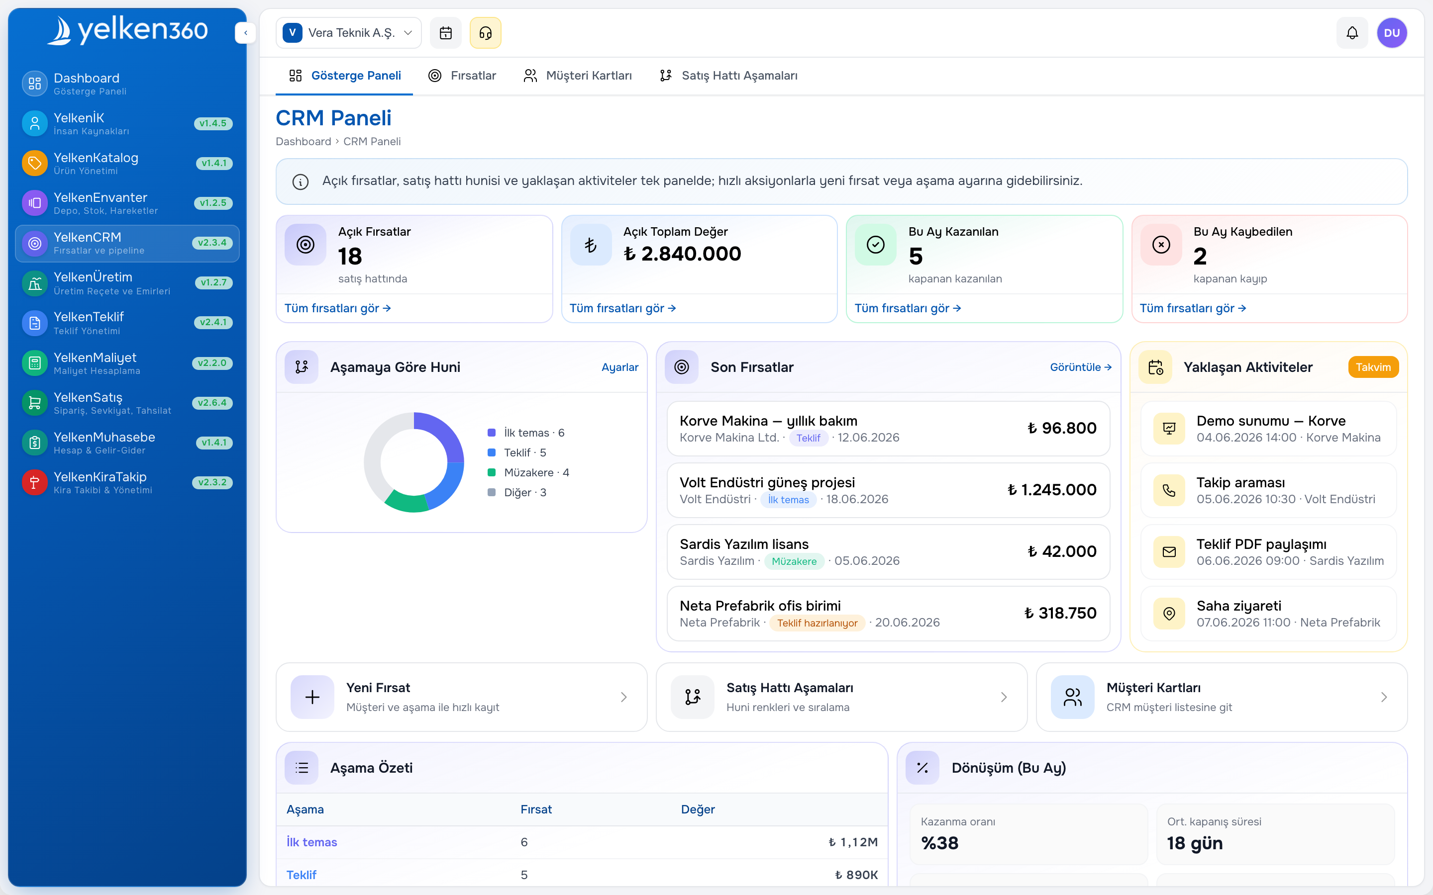Switch to Satış Hattı Aşamaları tab

click(728, 76)
